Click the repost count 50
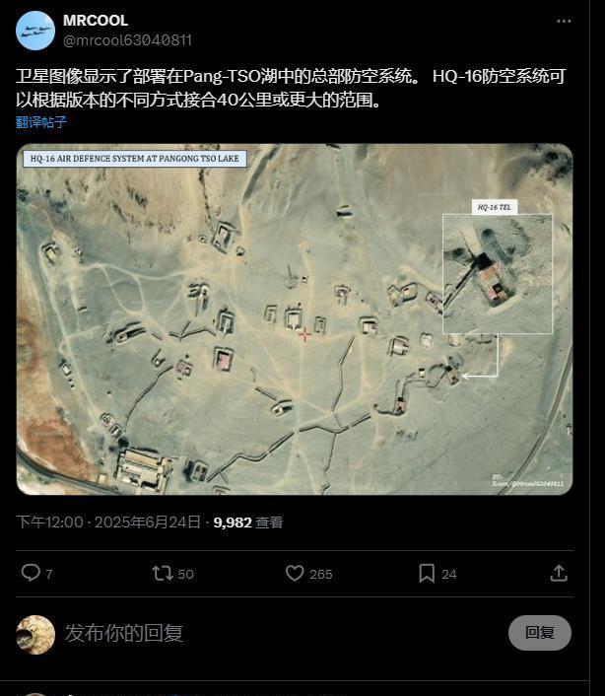Viewport: 605px width, 696px height. (x=186, y=575)
